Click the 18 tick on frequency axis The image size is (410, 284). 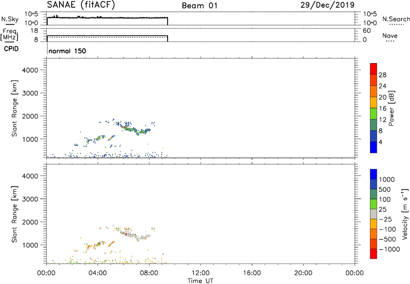tap(34, 31)
